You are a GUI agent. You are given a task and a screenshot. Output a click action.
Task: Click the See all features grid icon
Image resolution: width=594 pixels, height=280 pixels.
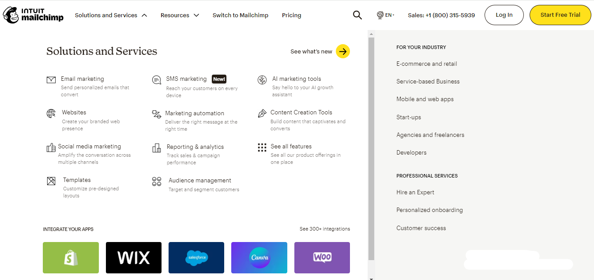[x=262, y=148]
